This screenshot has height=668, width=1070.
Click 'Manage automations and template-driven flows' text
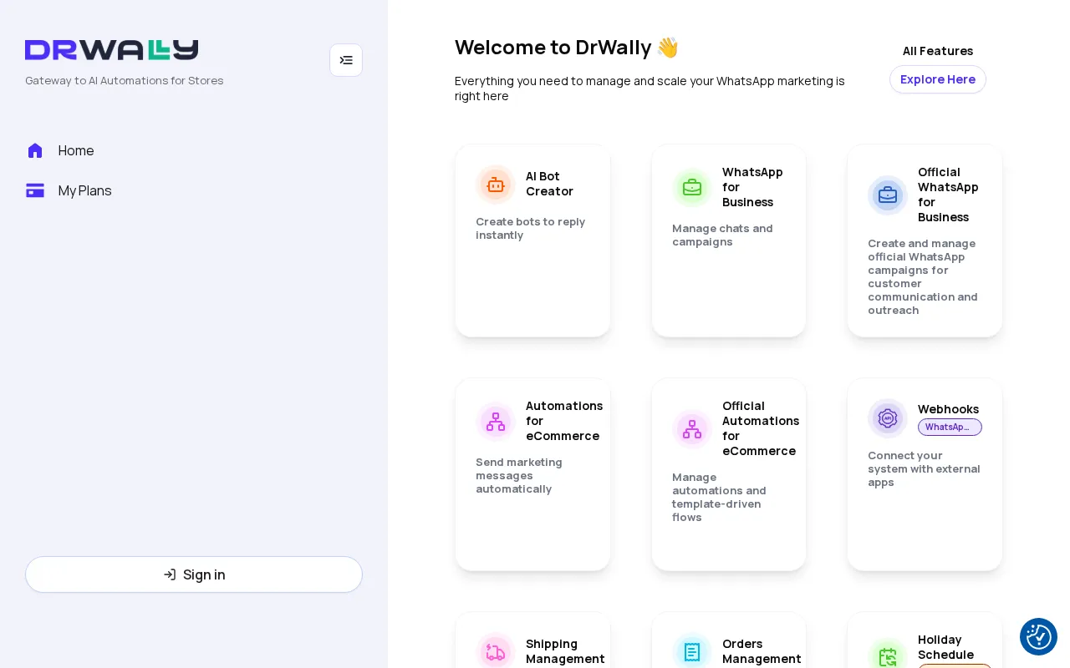coord(719,497)
